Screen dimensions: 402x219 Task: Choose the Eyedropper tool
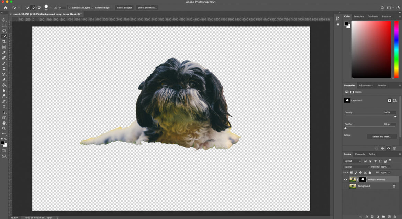4,52
